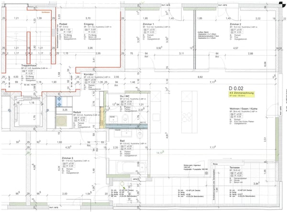287x212 pixels.
Task: Click the Zimmer 1 room title
Action: pos(148,24)
